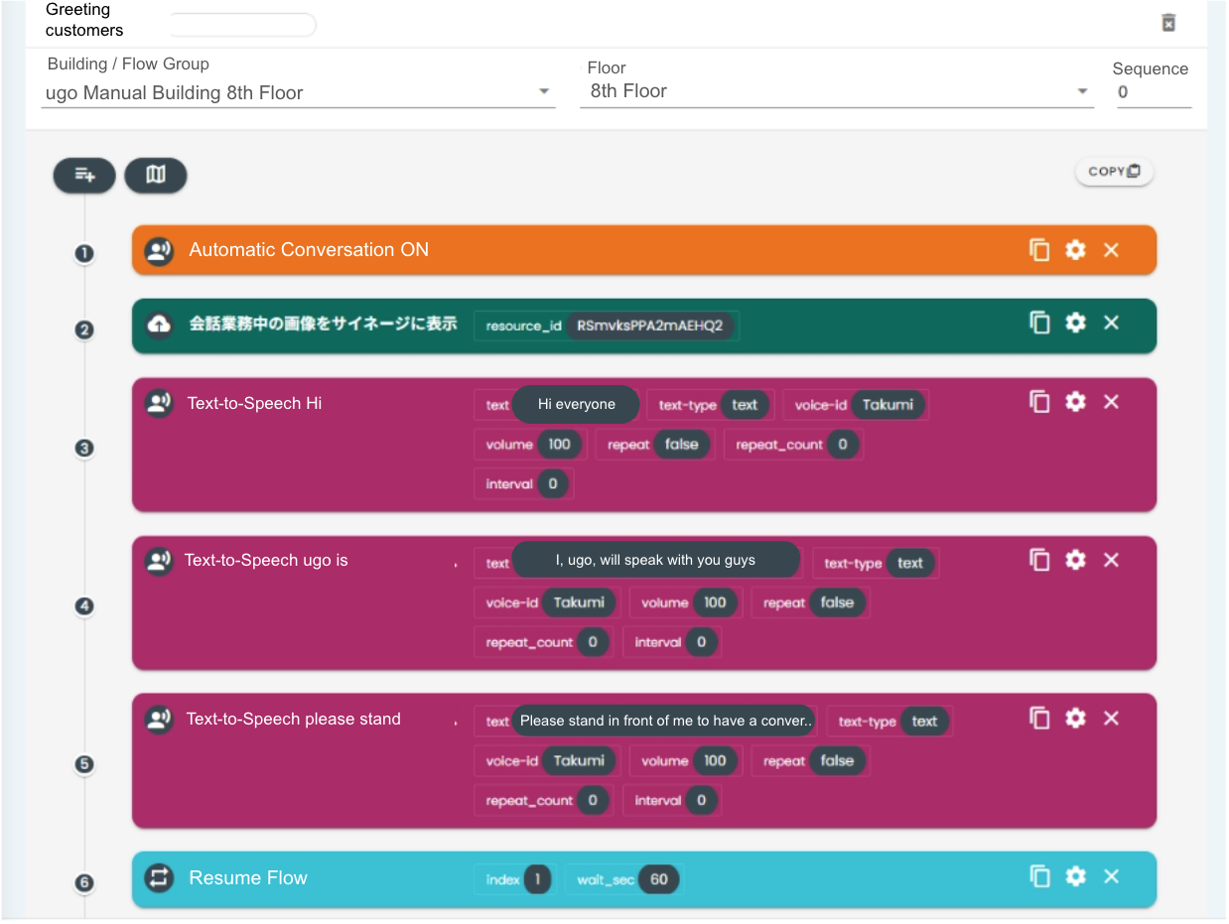Viewport: 1229px width, 924px height.
Task: Remove the Text-to-Speech ugo is command
Action: [x=1111, y=560]
